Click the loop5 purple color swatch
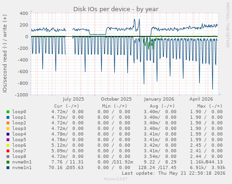232x184 pixels. pyautogui.click(x=8, y=140)
